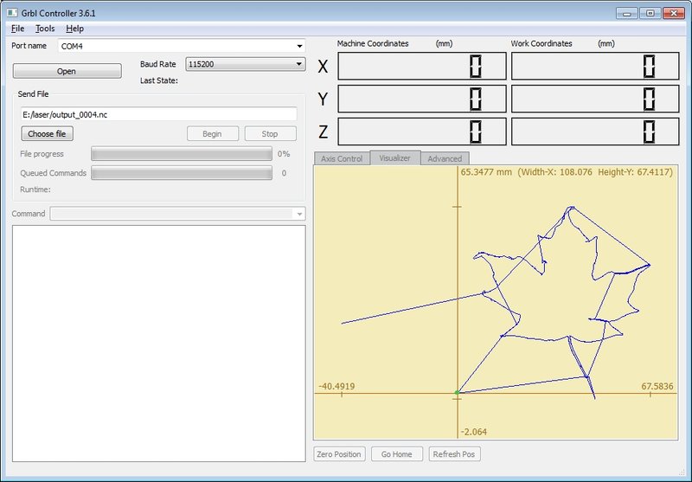The height and width of the screenshot is (482, 692).
Task: Switch to the Advanced tab
Action: (x=445, y=158)
